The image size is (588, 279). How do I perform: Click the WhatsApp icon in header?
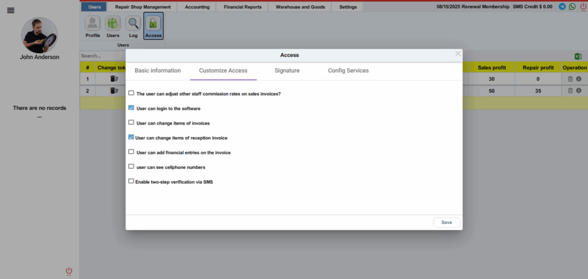click(x=572, y=6)
